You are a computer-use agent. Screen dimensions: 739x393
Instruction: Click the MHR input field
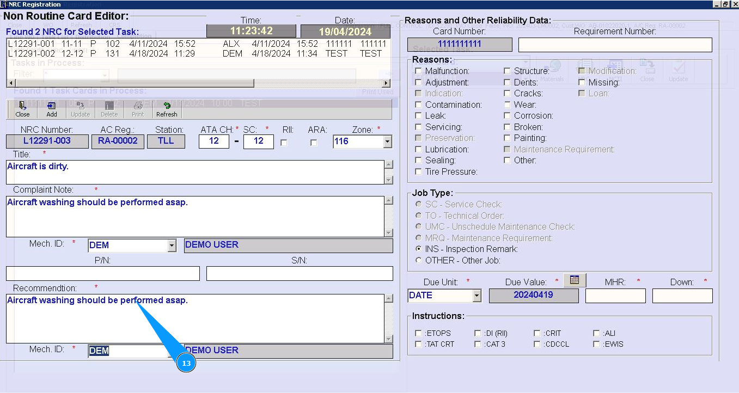[615, 296]
